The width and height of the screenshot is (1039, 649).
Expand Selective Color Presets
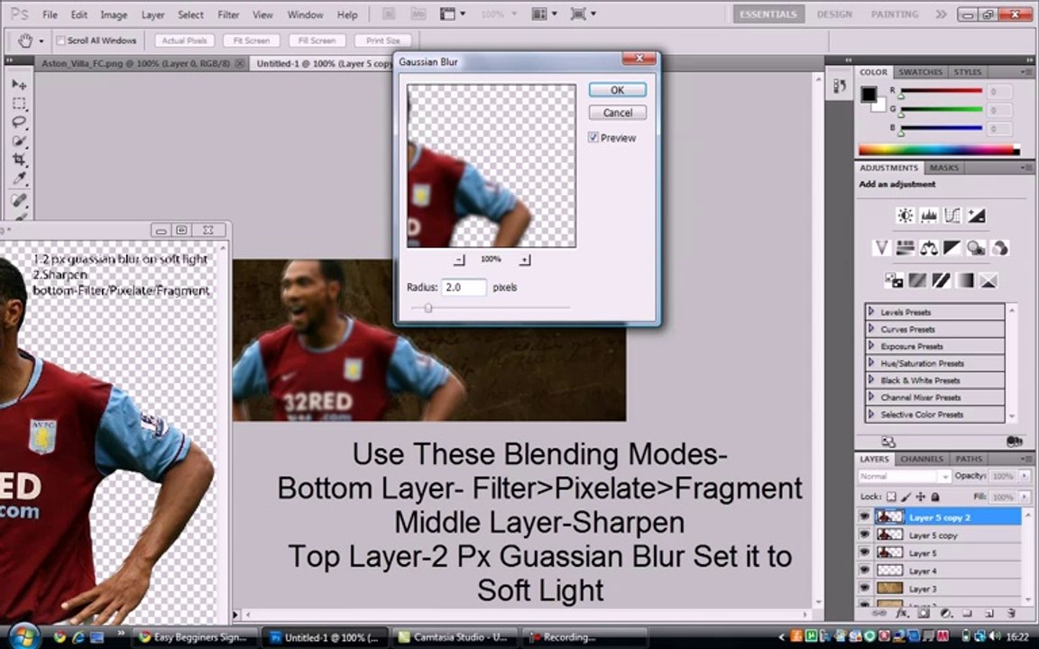tap(871, 415)
